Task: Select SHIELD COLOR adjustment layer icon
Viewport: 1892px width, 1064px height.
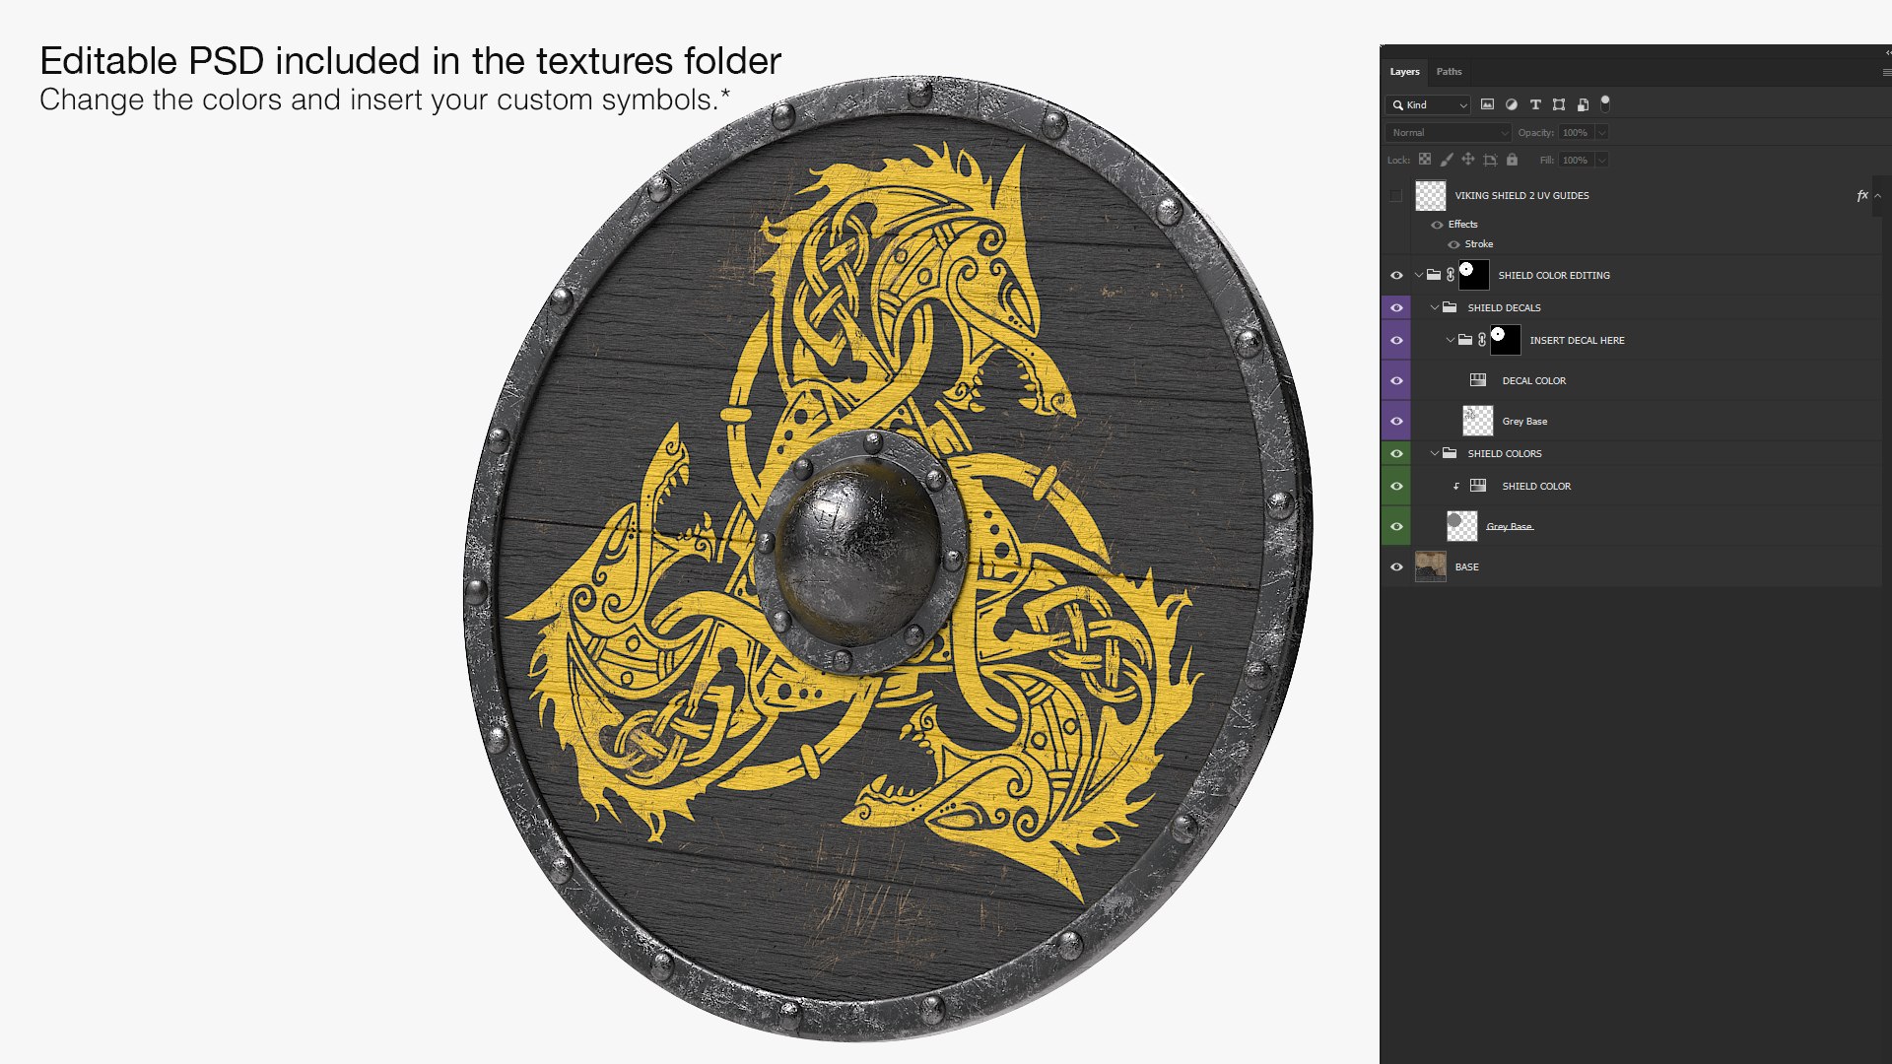Action: tap(1478, 486)
